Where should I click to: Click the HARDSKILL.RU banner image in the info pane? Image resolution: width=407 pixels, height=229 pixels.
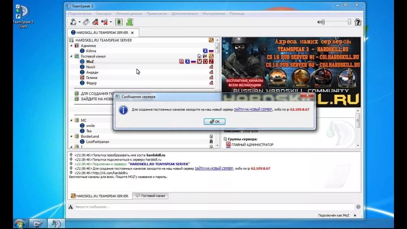pos(291,72)
